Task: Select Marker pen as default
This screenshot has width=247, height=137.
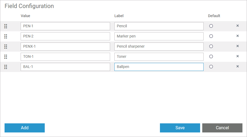Action: (x=211, y=36)
